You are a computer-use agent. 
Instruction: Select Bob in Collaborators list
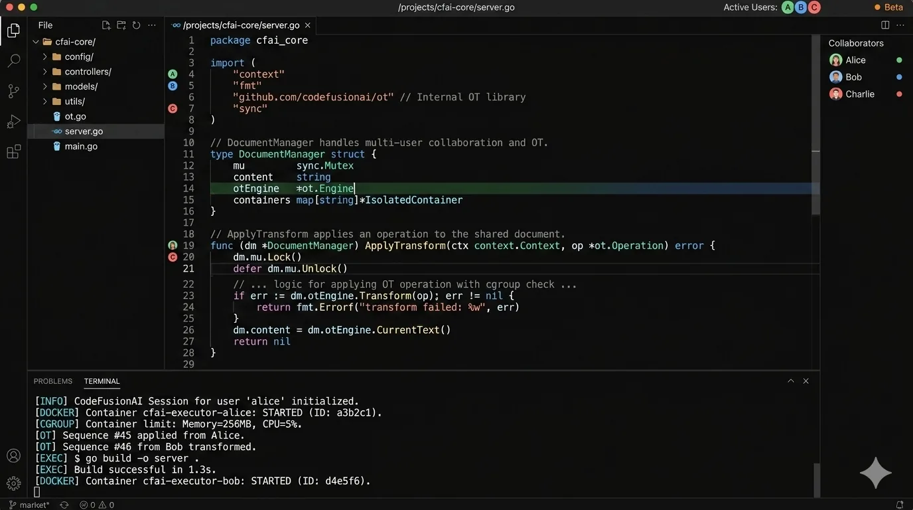(865, 77)
